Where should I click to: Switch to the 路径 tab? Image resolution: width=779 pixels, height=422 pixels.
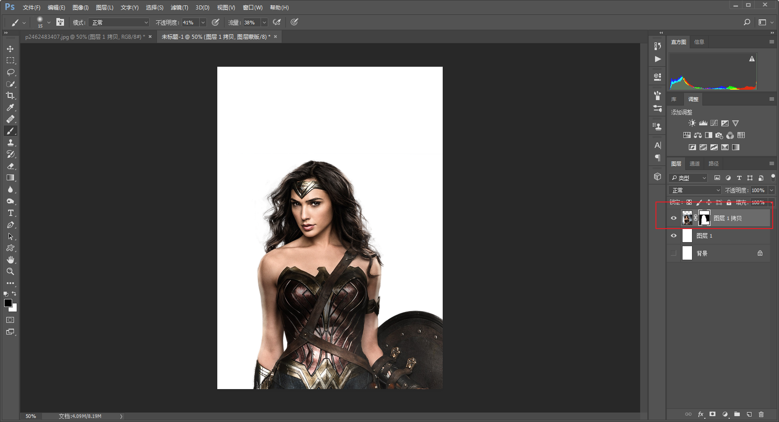(x=714, y=164)
